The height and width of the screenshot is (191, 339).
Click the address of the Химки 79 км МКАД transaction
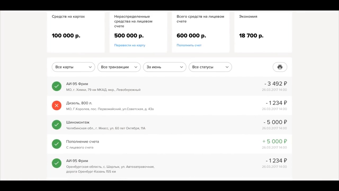tap(103, 90)
